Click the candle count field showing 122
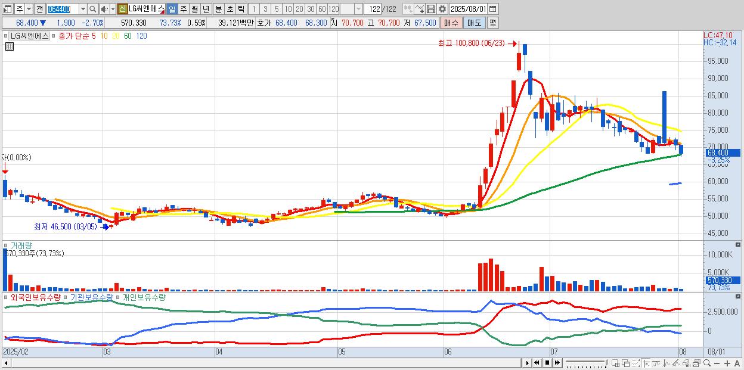744x370 pixels. pyautogui.click(x=373, y=9)
